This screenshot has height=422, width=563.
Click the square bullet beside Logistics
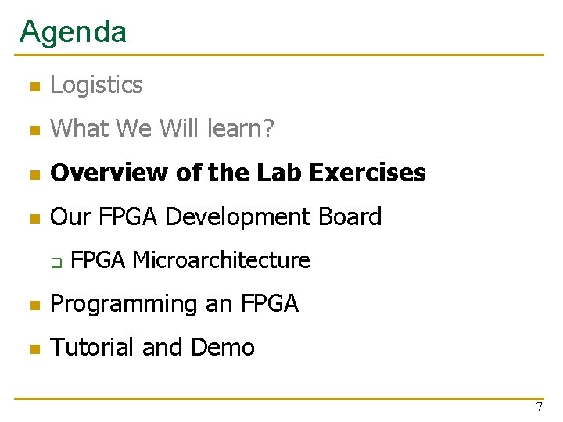[x=33, y=87]
